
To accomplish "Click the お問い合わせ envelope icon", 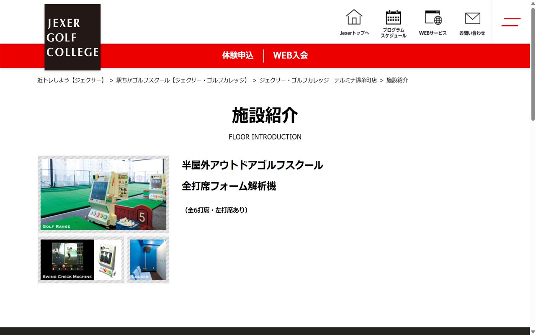I will click(472, 23).
